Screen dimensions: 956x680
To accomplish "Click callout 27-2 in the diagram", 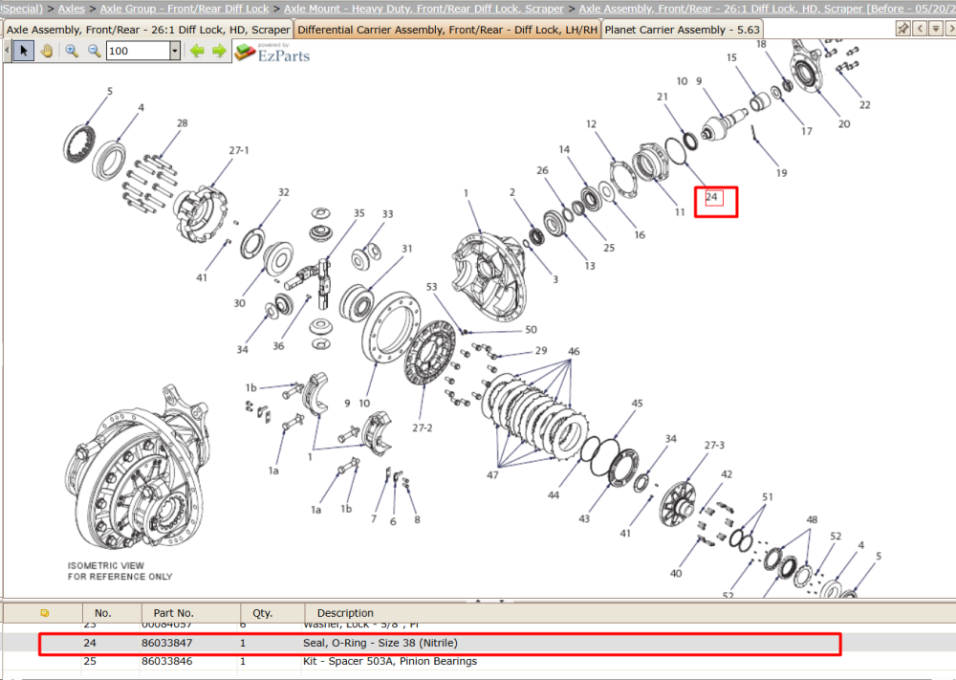I will 422,428.
